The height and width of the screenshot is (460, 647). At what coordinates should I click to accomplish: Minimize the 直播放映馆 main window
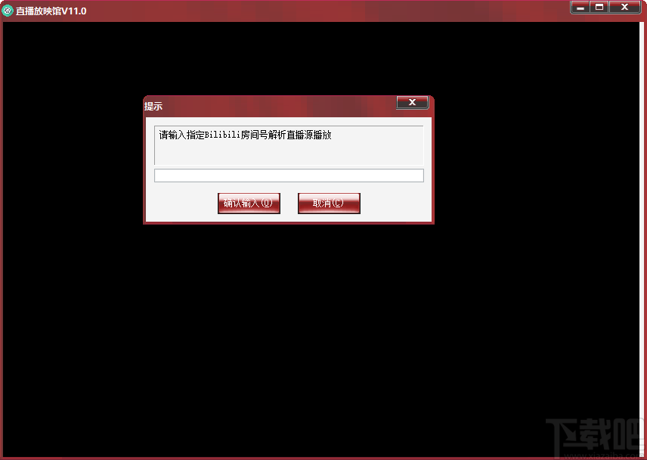[580, 7]
